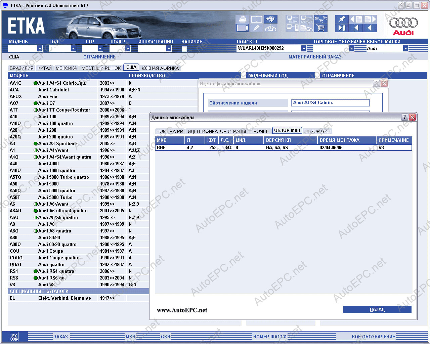Switch to the КИТАЙ market tab
Viewport: 430px width, 344px height.
(x=45, y=68)
